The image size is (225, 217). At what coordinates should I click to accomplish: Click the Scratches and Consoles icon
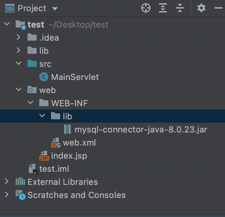(x=21, y=195)
